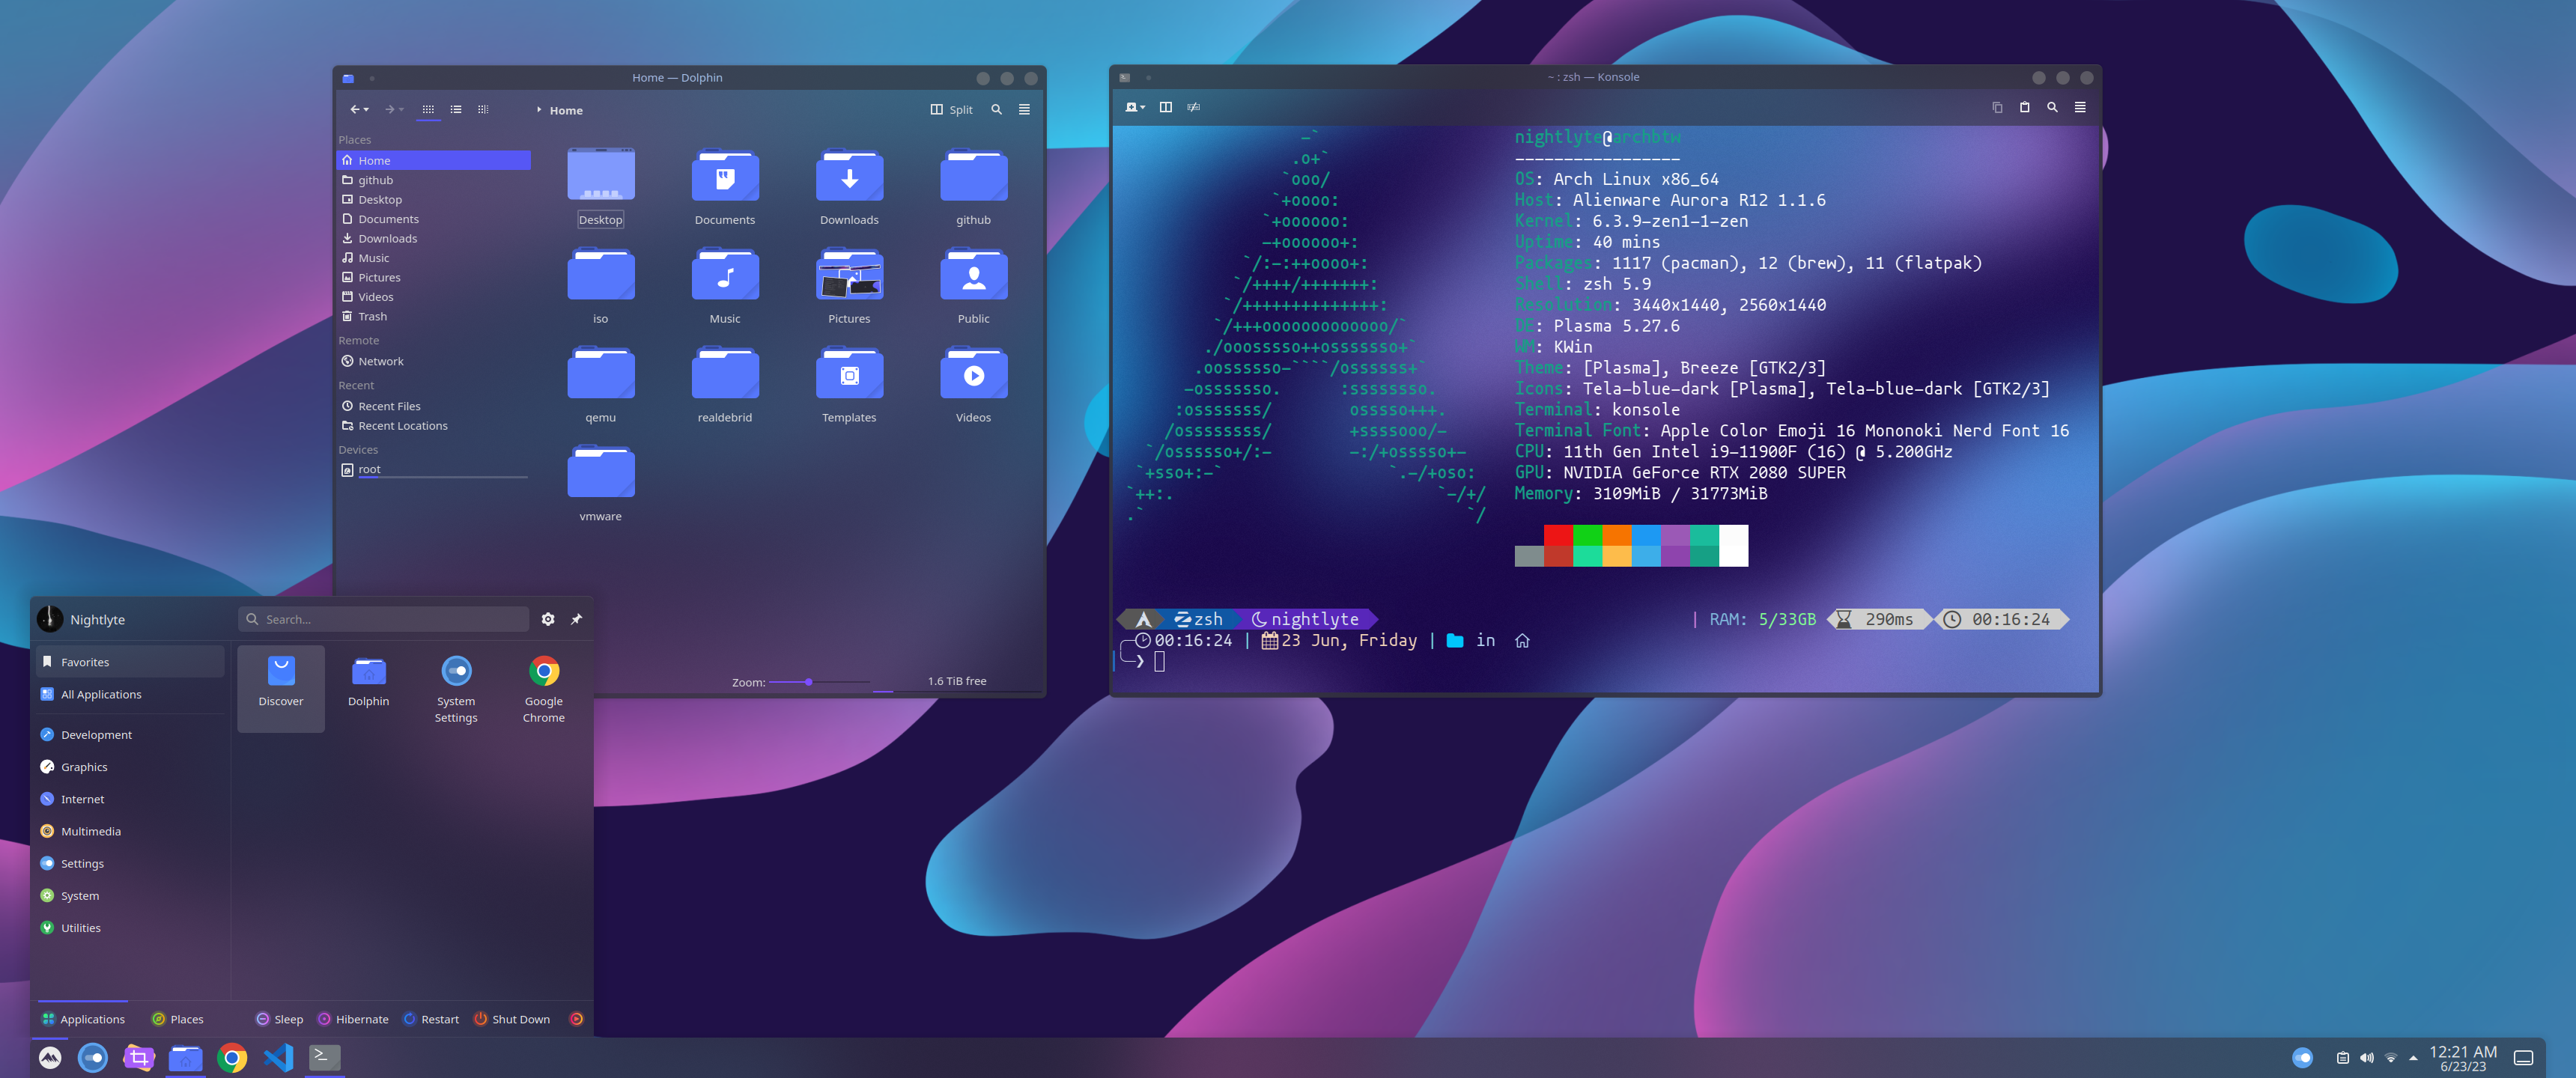This screenshot has width=2576, height=1078.
Task: Open the clipboard tray icon
Action: (x=2343, y=1058)
